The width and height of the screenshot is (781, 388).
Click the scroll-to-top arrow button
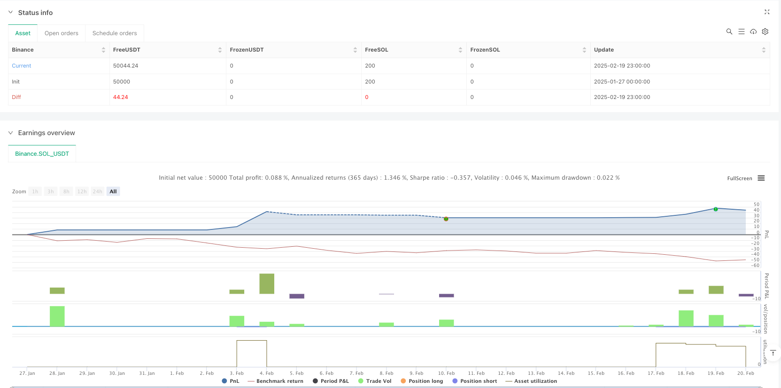tap(773, 353)
